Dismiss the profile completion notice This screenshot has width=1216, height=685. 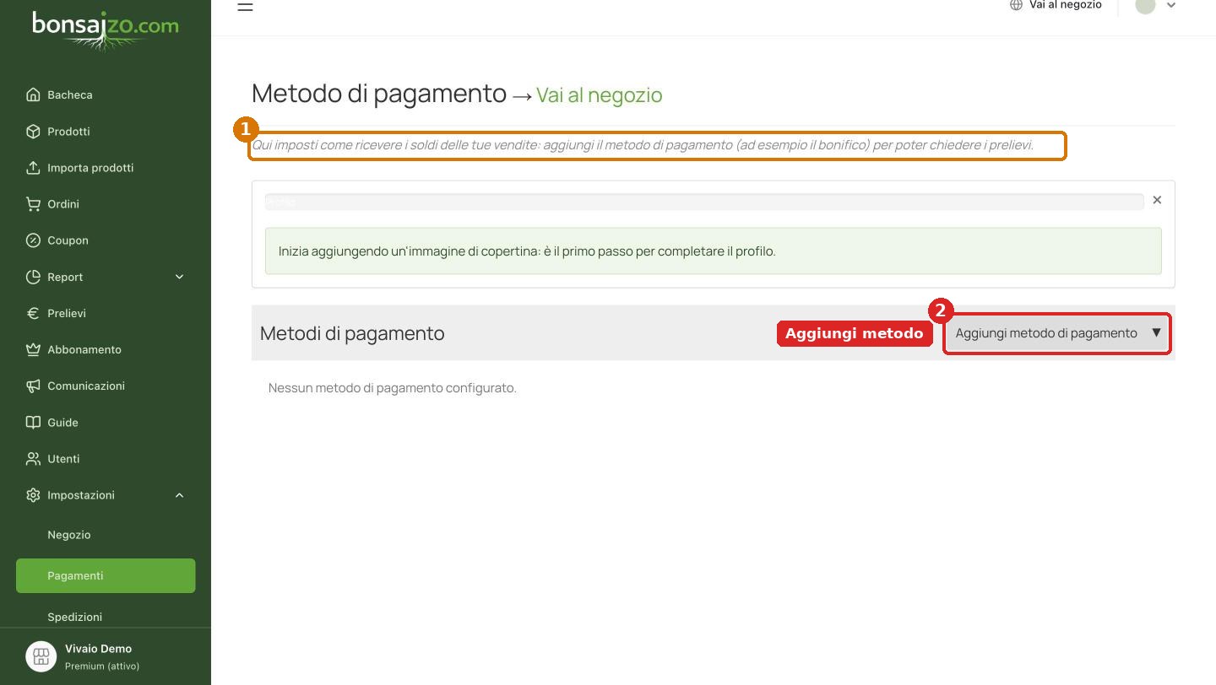click(x=1157, y=200)
